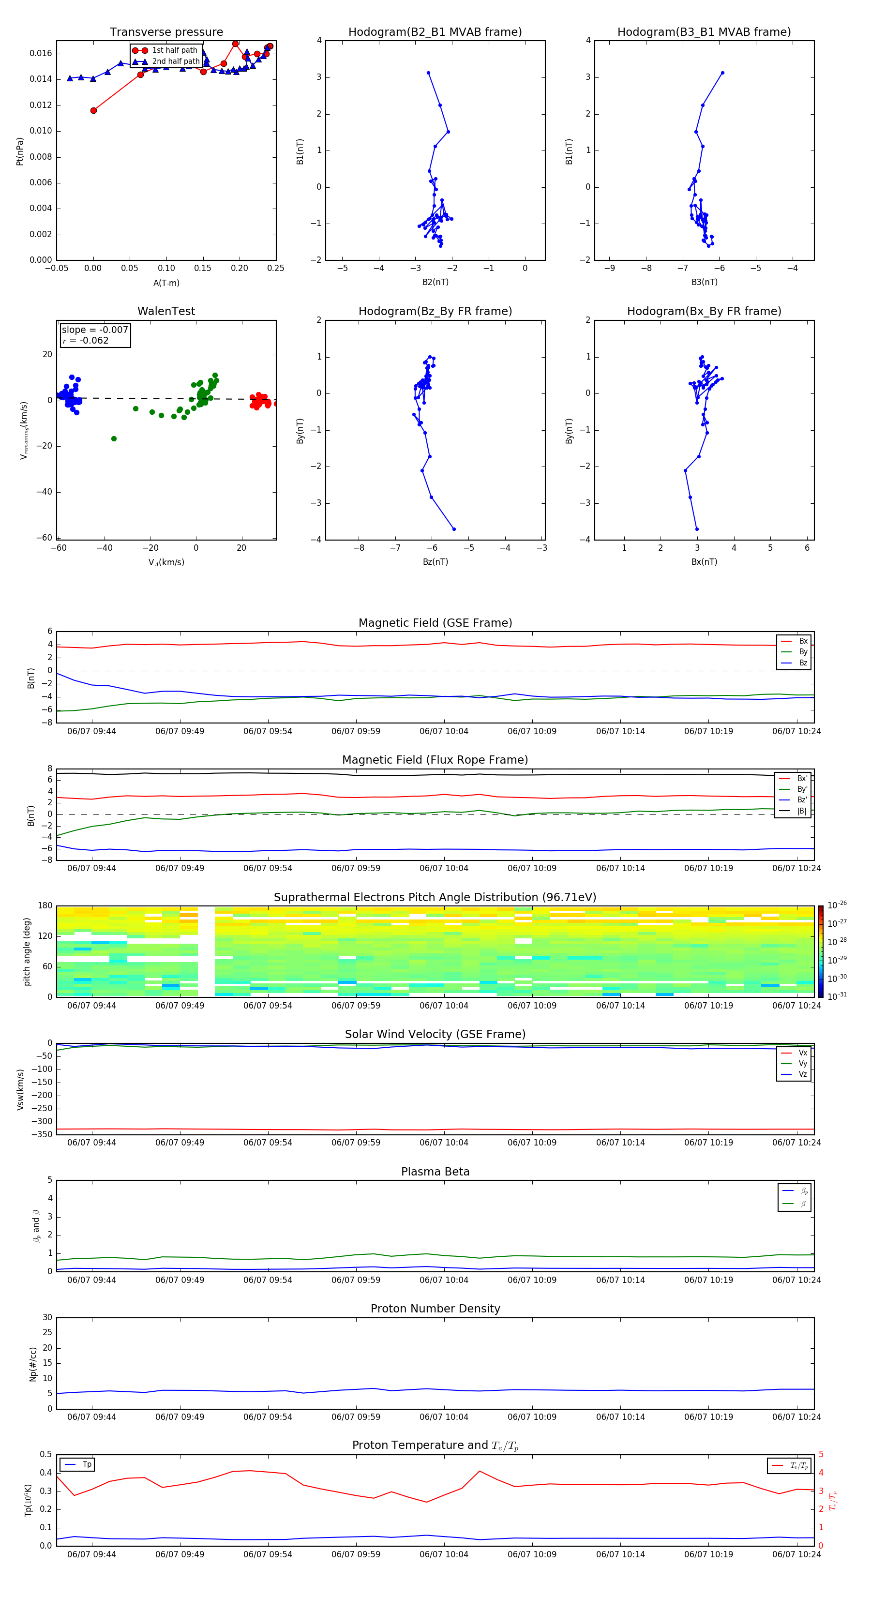Image resolution: width=871 pixels, height=1597 pixels.
Task: Click the "B2(nT)" x-axis label
Action: tap(435, 282)
